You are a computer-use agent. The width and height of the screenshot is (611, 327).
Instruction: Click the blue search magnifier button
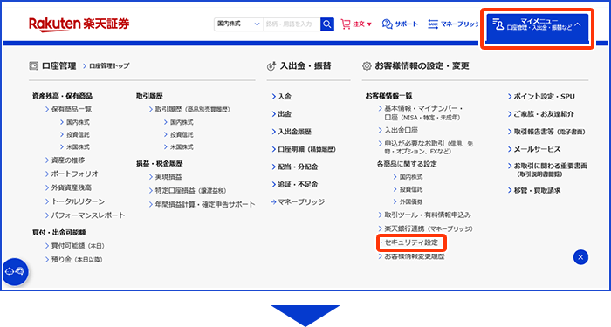coord(327,24)
